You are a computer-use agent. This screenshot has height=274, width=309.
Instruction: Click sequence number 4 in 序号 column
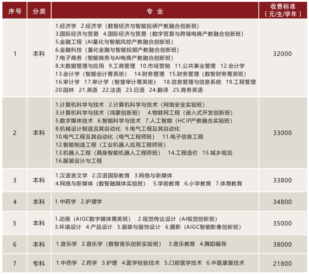pyautogui.click(x=15, y=202)
